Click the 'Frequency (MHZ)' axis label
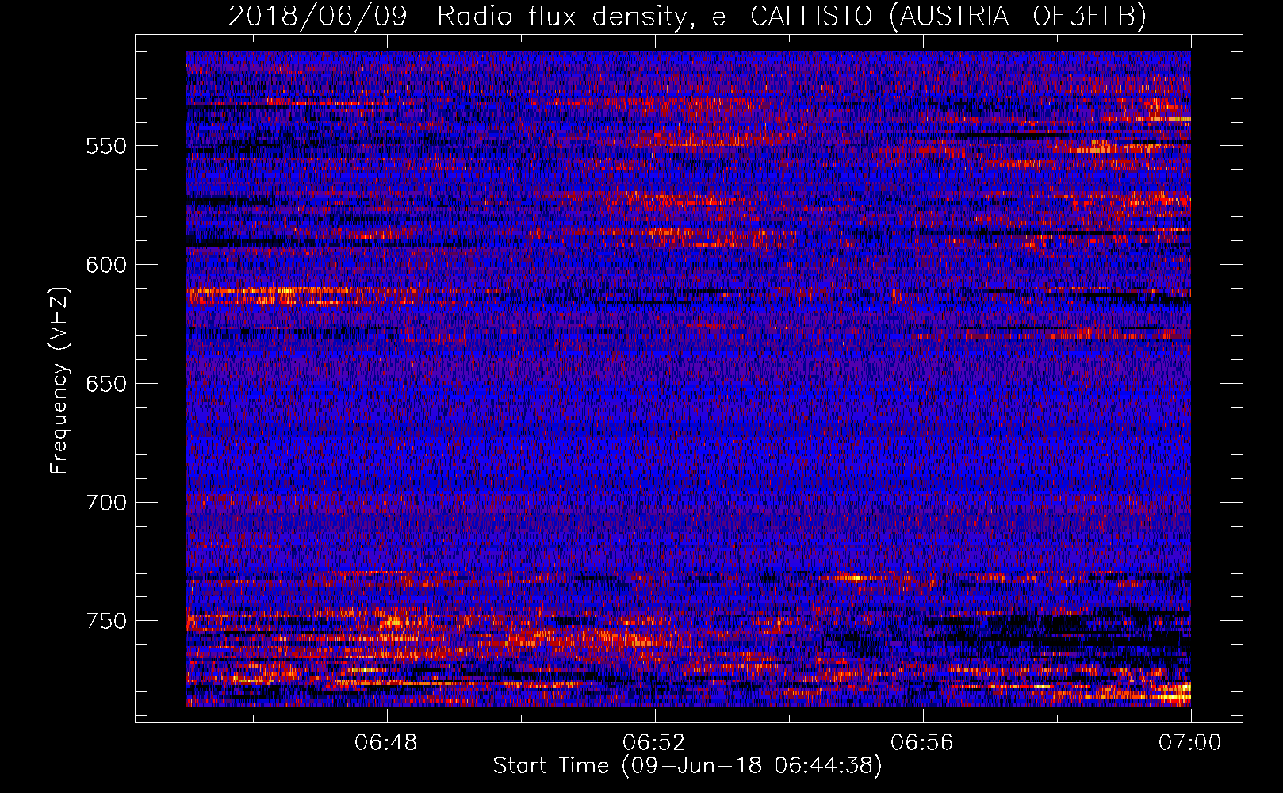The width and height of the screenshot is (1283, 793). click(x=59, y=380)
